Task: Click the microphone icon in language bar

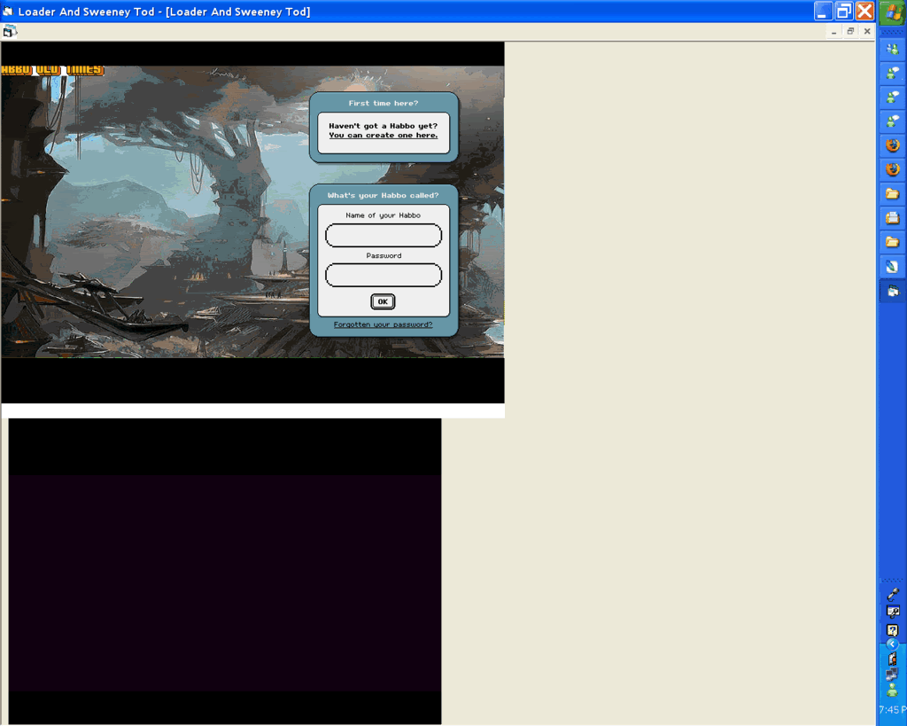Action: coord(893,594)
